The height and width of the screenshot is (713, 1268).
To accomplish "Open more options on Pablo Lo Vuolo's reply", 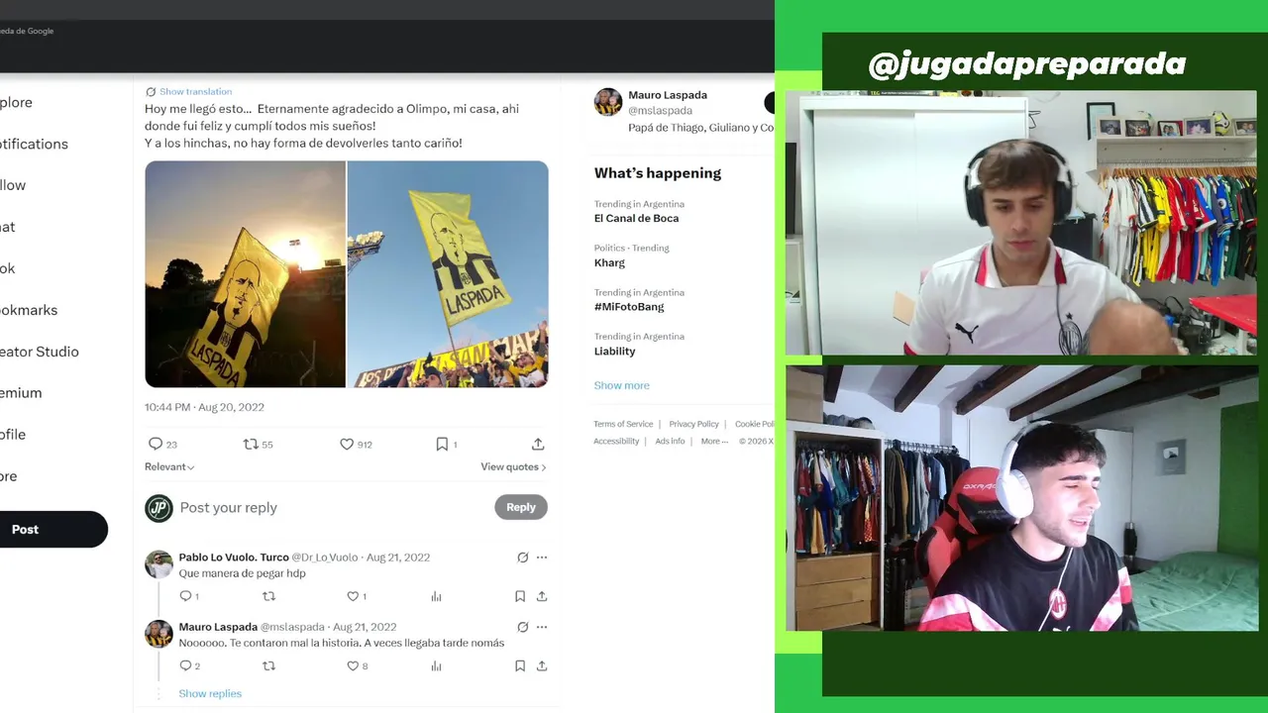I will click(542, 558).
